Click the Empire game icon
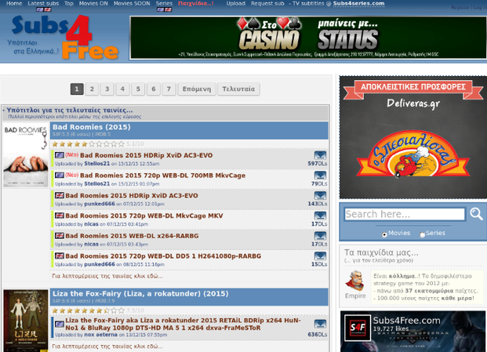This screenshot has height=352, width=487. pyautogui.click(x=355, y=281)
